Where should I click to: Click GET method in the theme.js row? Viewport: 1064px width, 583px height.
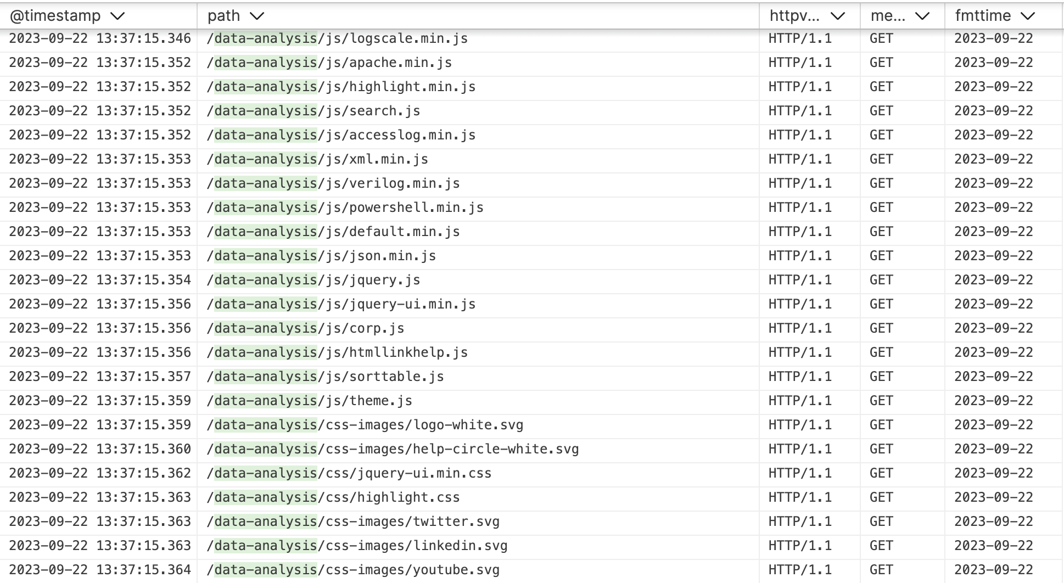881,401
